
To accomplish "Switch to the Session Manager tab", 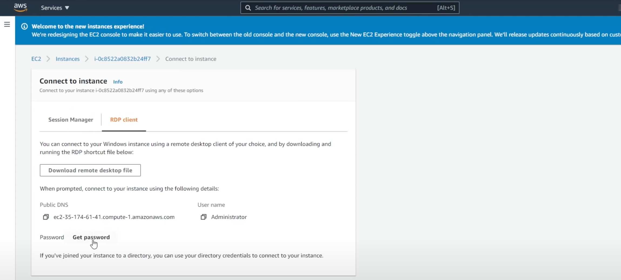I will 71,120.
